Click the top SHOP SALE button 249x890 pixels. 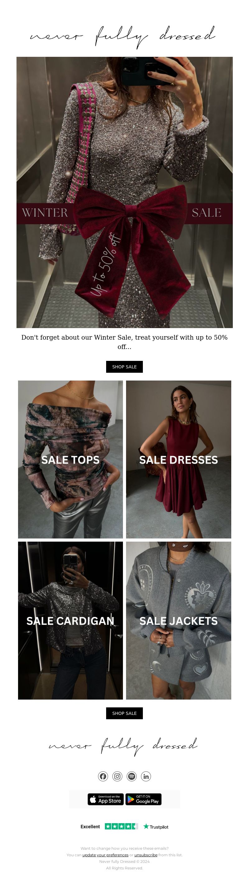click(x=124, y=366)
